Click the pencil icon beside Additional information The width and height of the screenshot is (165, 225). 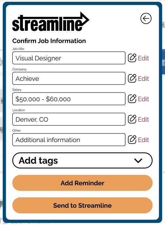point(132,140)
